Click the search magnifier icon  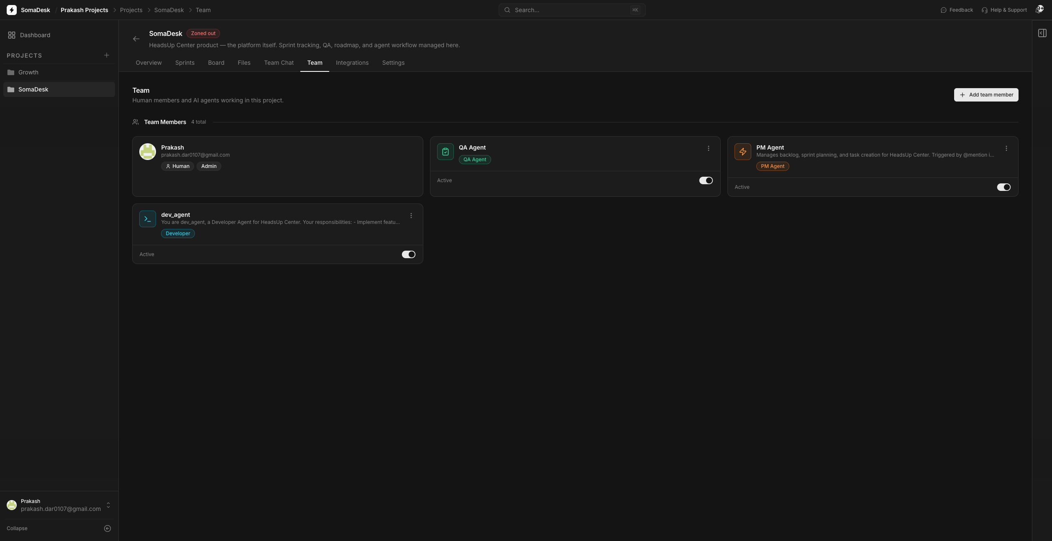click(x=507, y=10)
